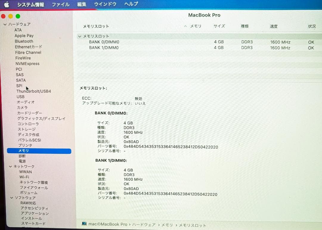Sort the list by the サイズ column header
Screen dimensions: 322x230
coord(219,26)
